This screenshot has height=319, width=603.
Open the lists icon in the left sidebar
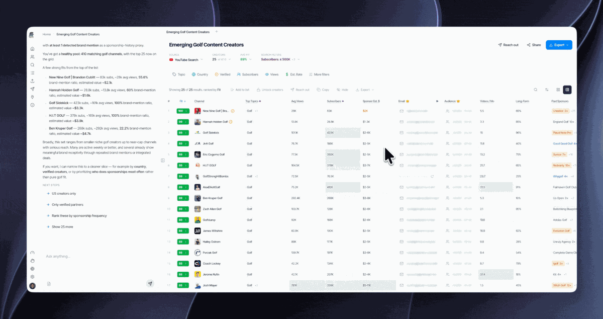point(32,73)
